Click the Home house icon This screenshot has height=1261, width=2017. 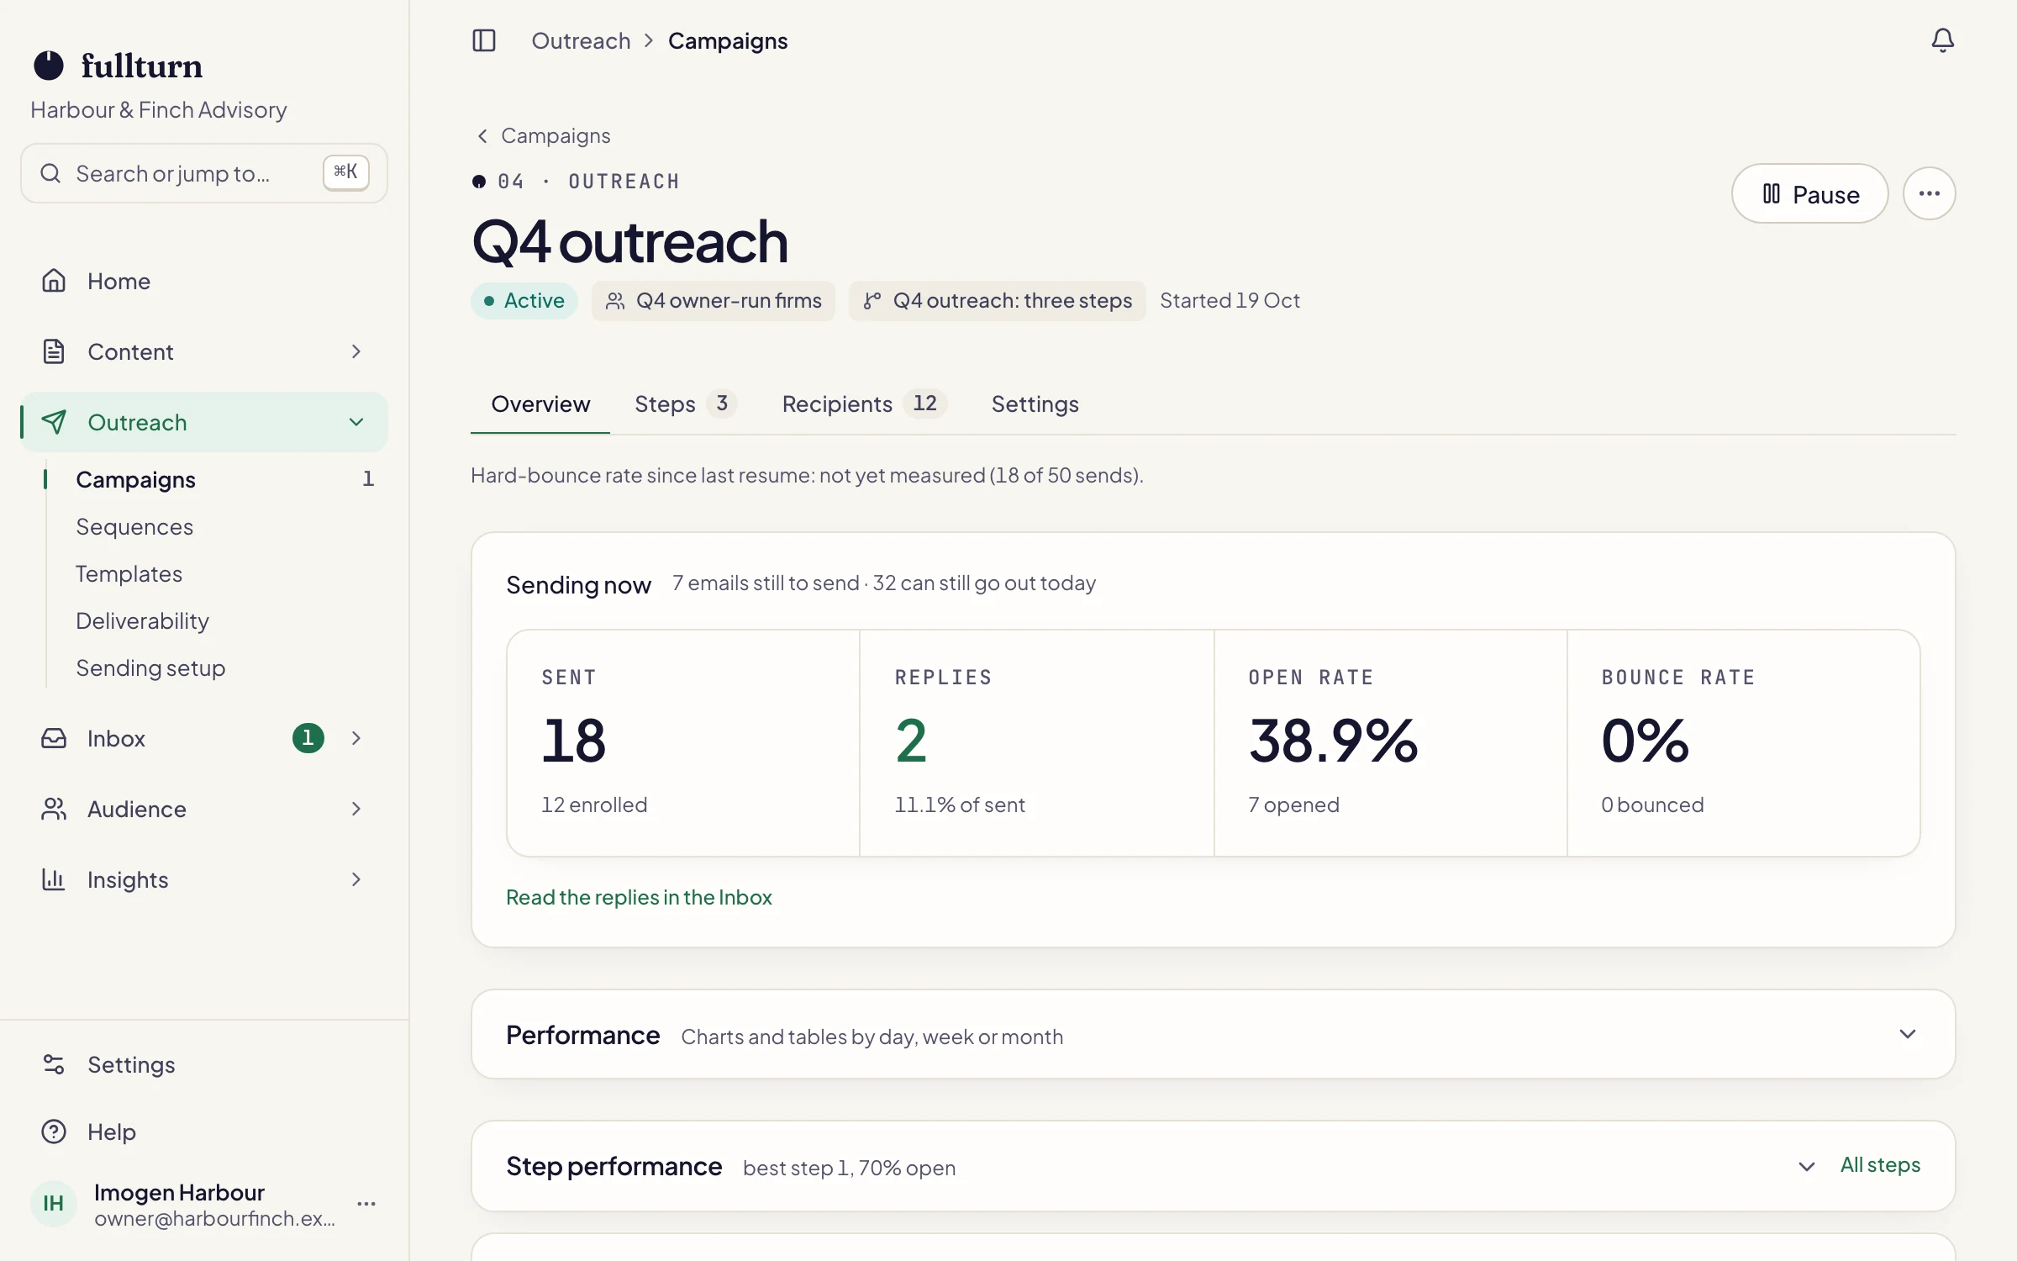(x=54, y=281)
